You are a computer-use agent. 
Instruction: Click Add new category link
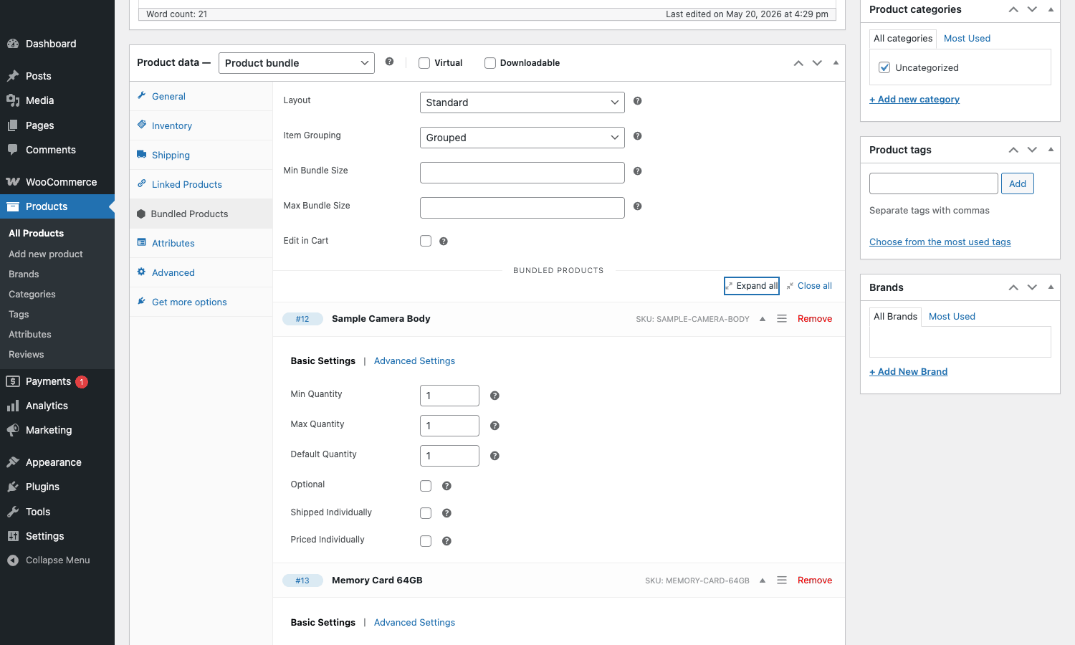coord(914,100)
